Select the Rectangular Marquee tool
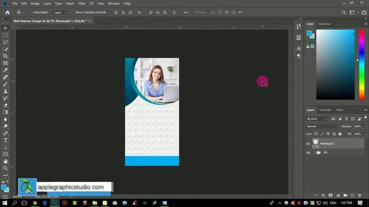This screenshot has height=207, width=369. pos(5,35)
